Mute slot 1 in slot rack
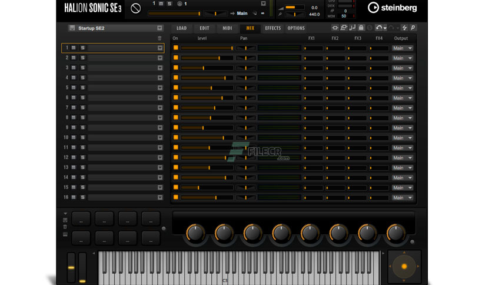Viewport: 492px width, 285px height. pyautogui.click(x=74, y=48)
